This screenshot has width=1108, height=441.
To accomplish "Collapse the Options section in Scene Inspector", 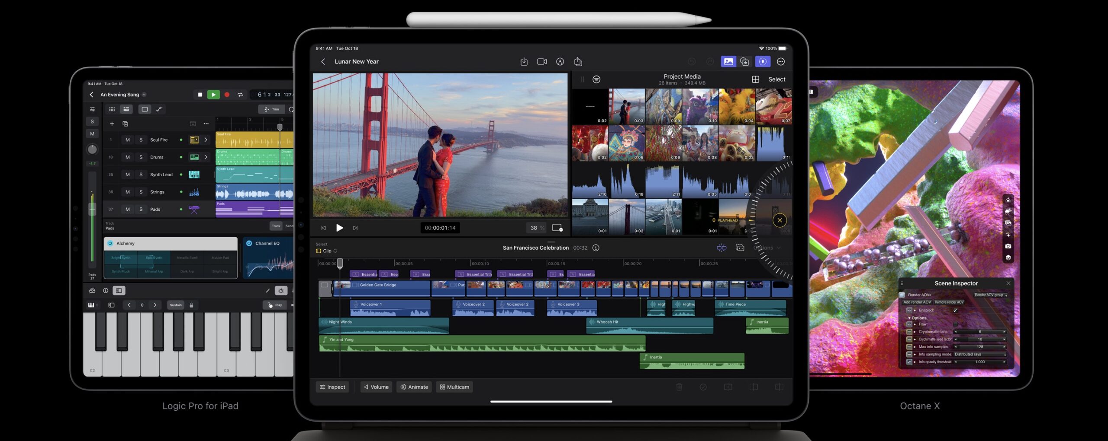I will pyautogui.click(x=909, y=318).
